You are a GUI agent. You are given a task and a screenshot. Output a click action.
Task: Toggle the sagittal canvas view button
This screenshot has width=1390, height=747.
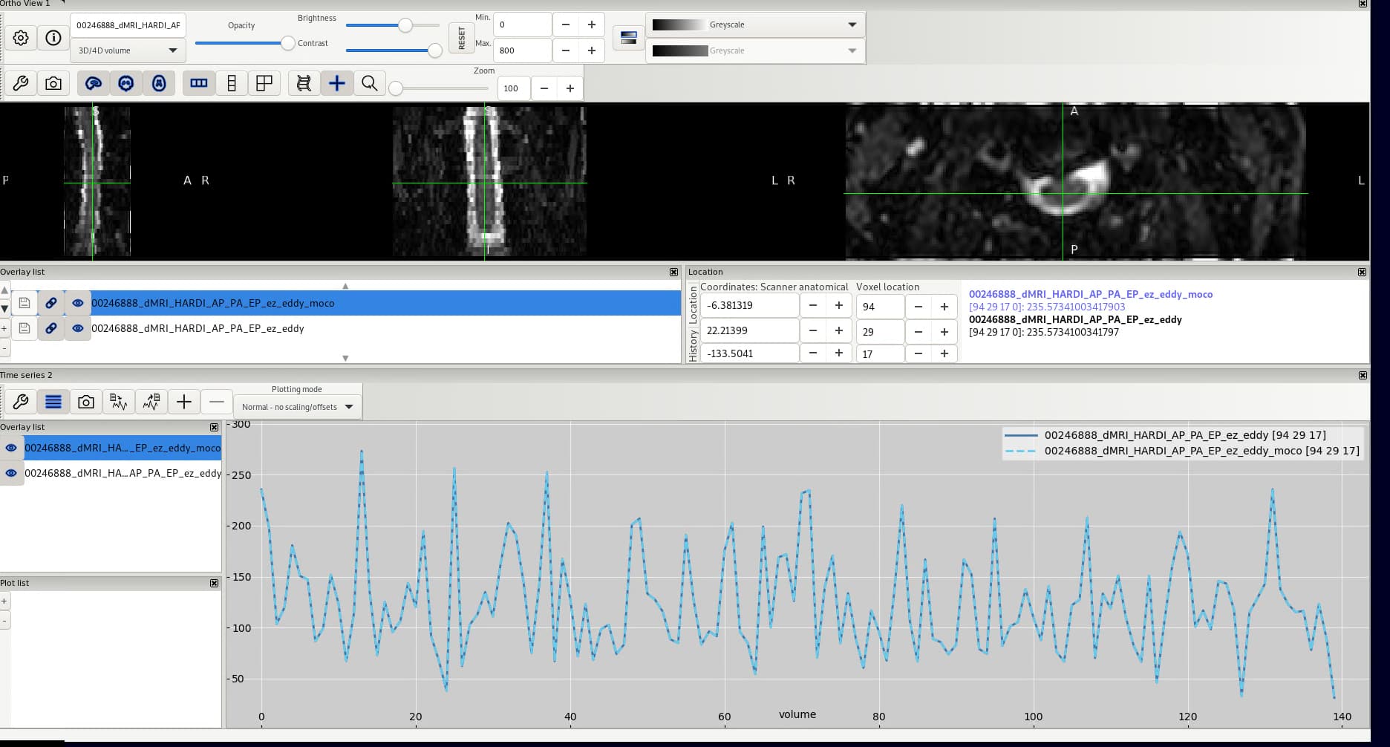tap(94, 83)
